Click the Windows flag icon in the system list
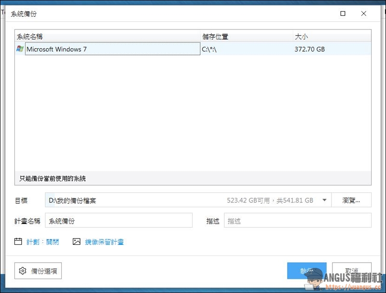Viewport: 386px width, 293px height. pyautogui.click(x=20, y=49)
